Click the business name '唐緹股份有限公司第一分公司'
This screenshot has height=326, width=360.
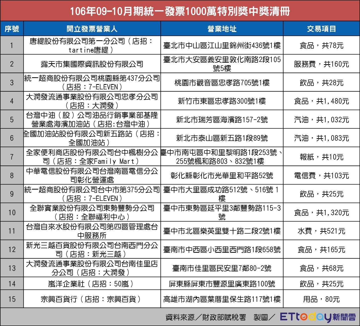coord(77,41)
